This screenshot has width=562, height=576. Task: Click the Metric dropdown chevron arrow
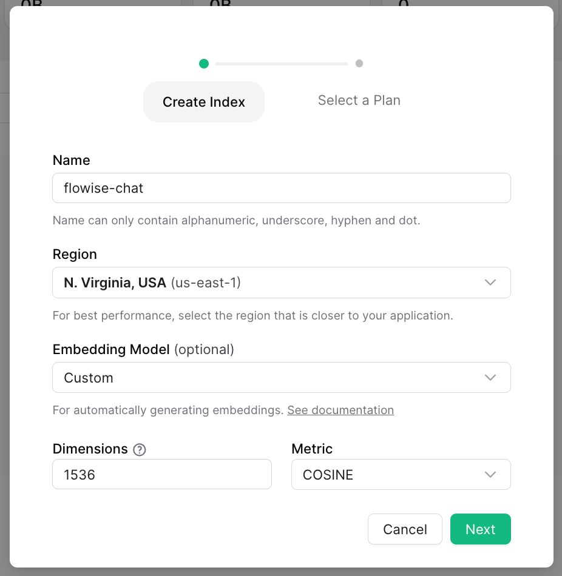490,475
